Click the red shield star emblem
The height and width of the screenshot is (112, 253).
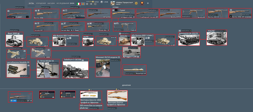(142, 3)
